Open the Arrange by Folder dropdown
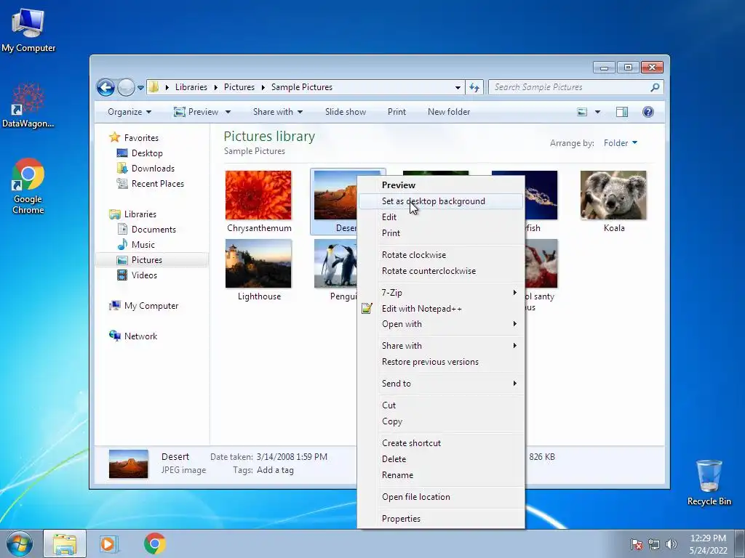 [621, 143]
